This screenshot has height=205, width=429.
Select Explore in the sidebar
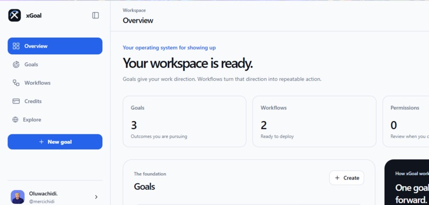point(55,119)
